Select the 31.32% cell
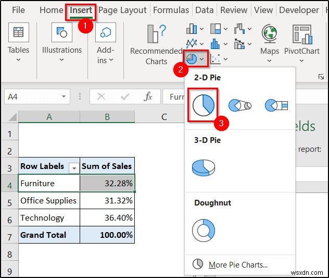The image size is (329, 278). point(107,200)
